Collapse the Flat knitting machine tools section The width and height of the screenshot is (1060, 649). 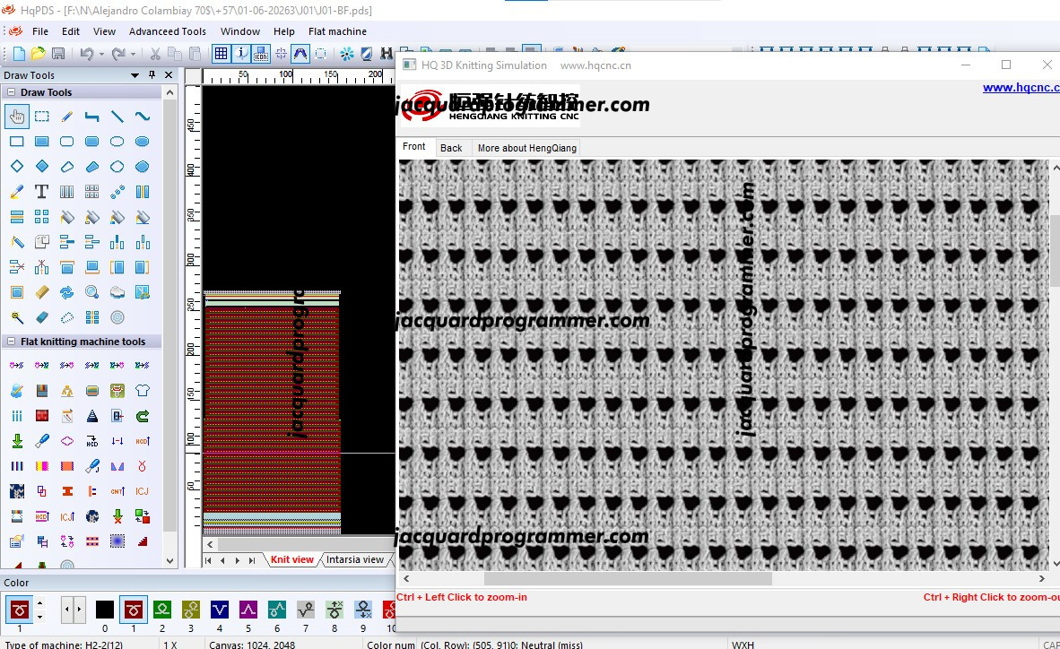tap(11, 342)
